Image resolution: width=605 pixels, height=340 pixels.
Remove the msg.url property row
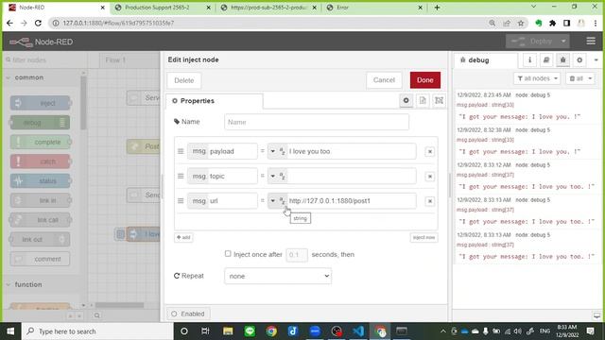[430, 201]
